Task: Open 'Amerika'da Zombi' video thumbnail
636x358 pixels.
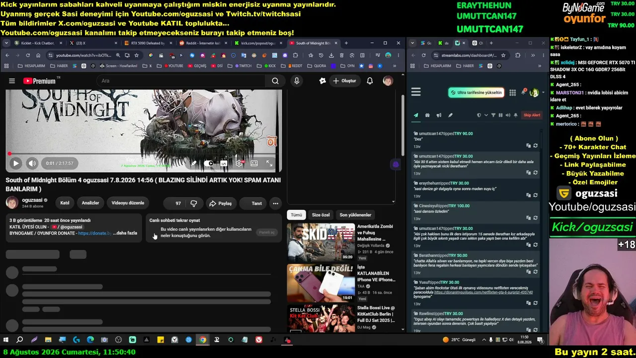Action: (321, 242)
